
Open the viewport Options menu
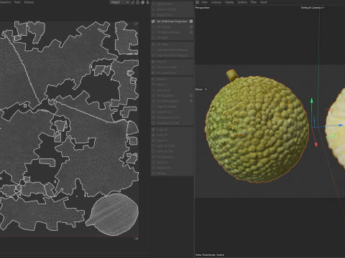click(242, 2)
